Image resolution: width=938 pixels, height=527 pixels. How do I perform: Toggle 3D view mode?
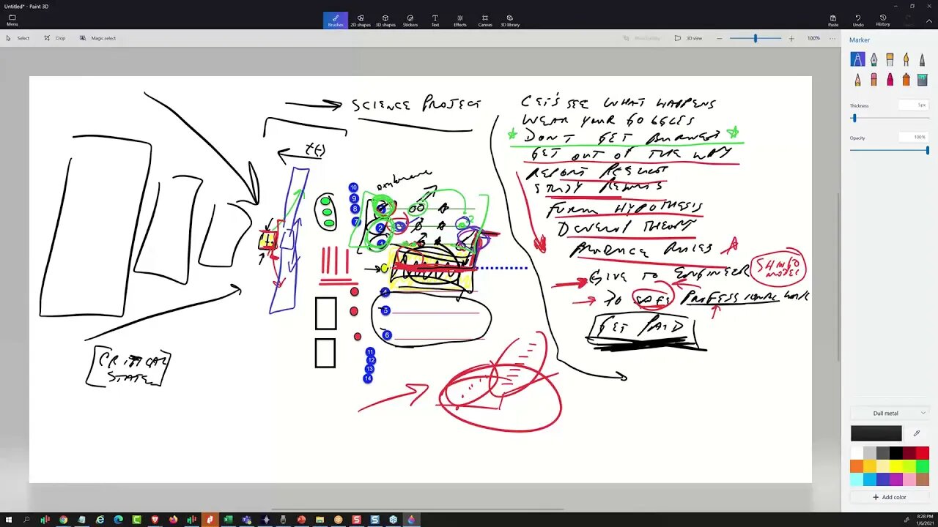click(689, 38)
